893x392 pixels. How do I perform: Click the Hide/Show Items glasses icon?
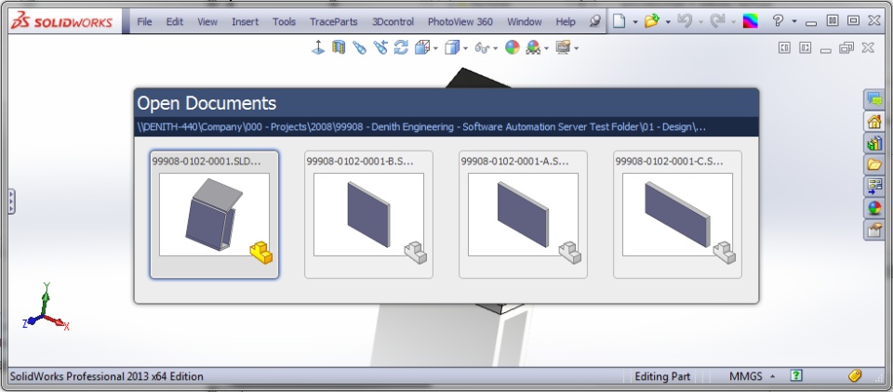pos(483,47)
